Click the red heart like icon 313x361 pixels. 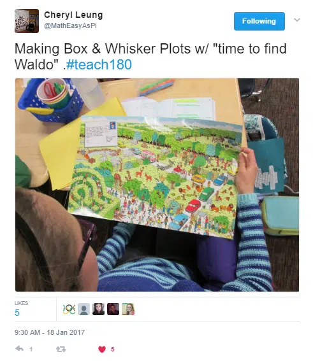(102, 350)
